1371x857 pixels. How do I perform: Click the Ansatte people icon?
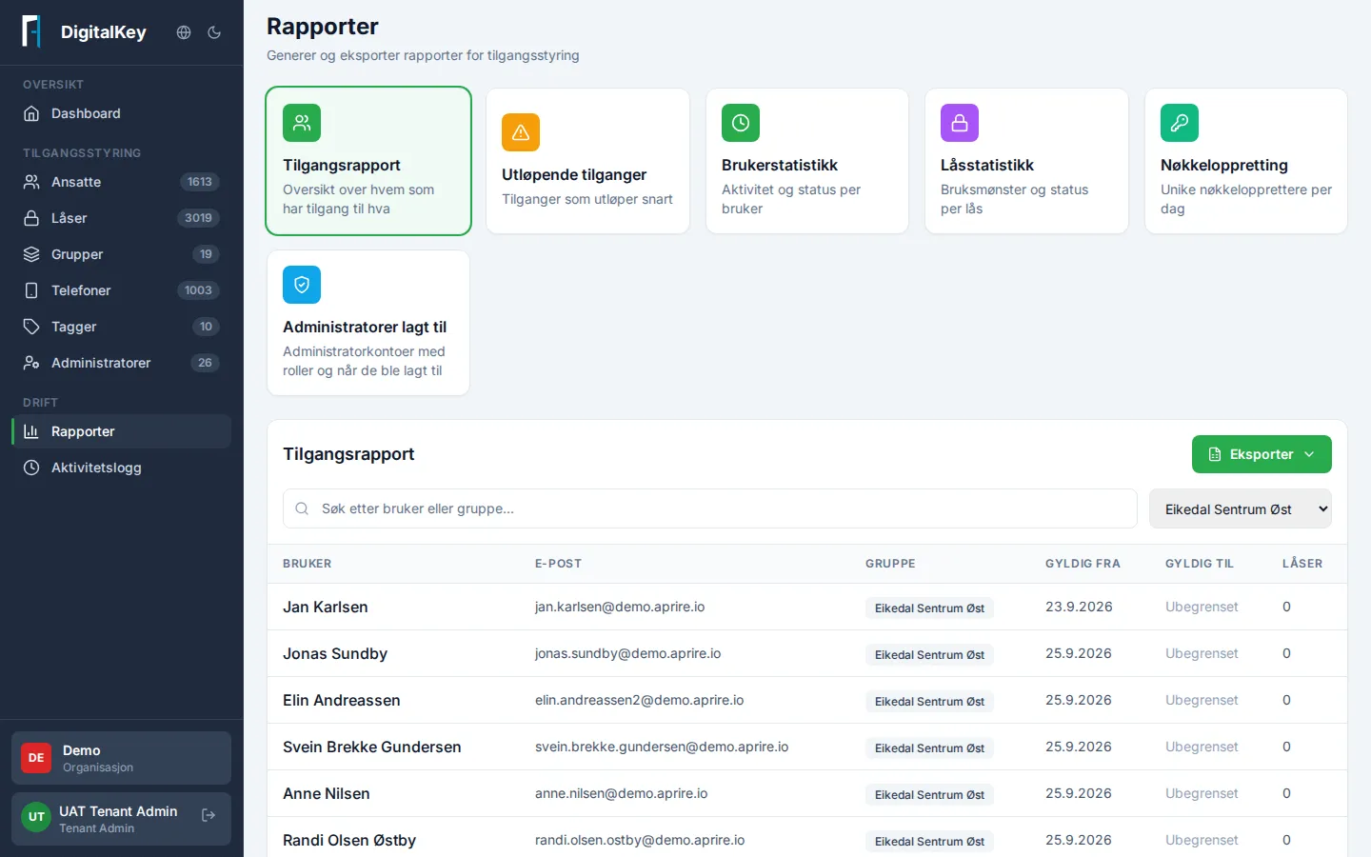pos(31,182)
